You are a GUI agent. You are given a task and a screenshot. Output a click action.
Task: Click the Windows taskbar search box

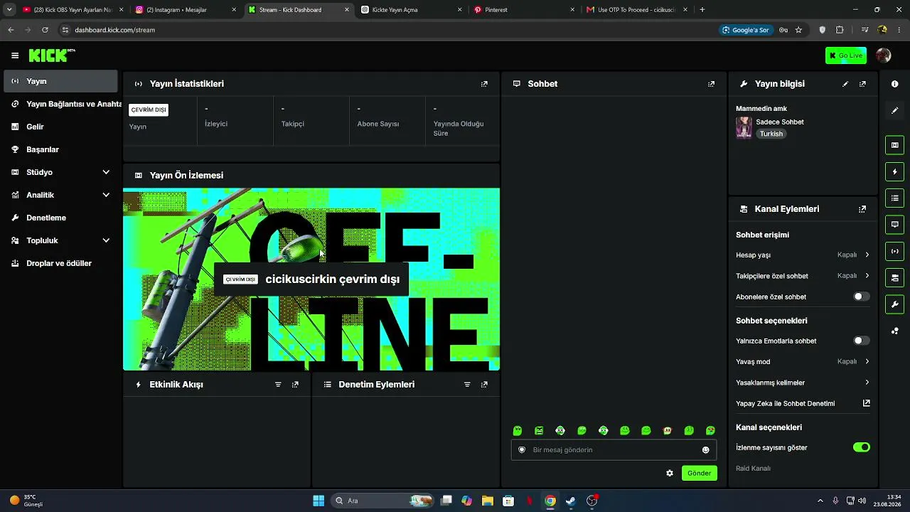click(383, 501)
